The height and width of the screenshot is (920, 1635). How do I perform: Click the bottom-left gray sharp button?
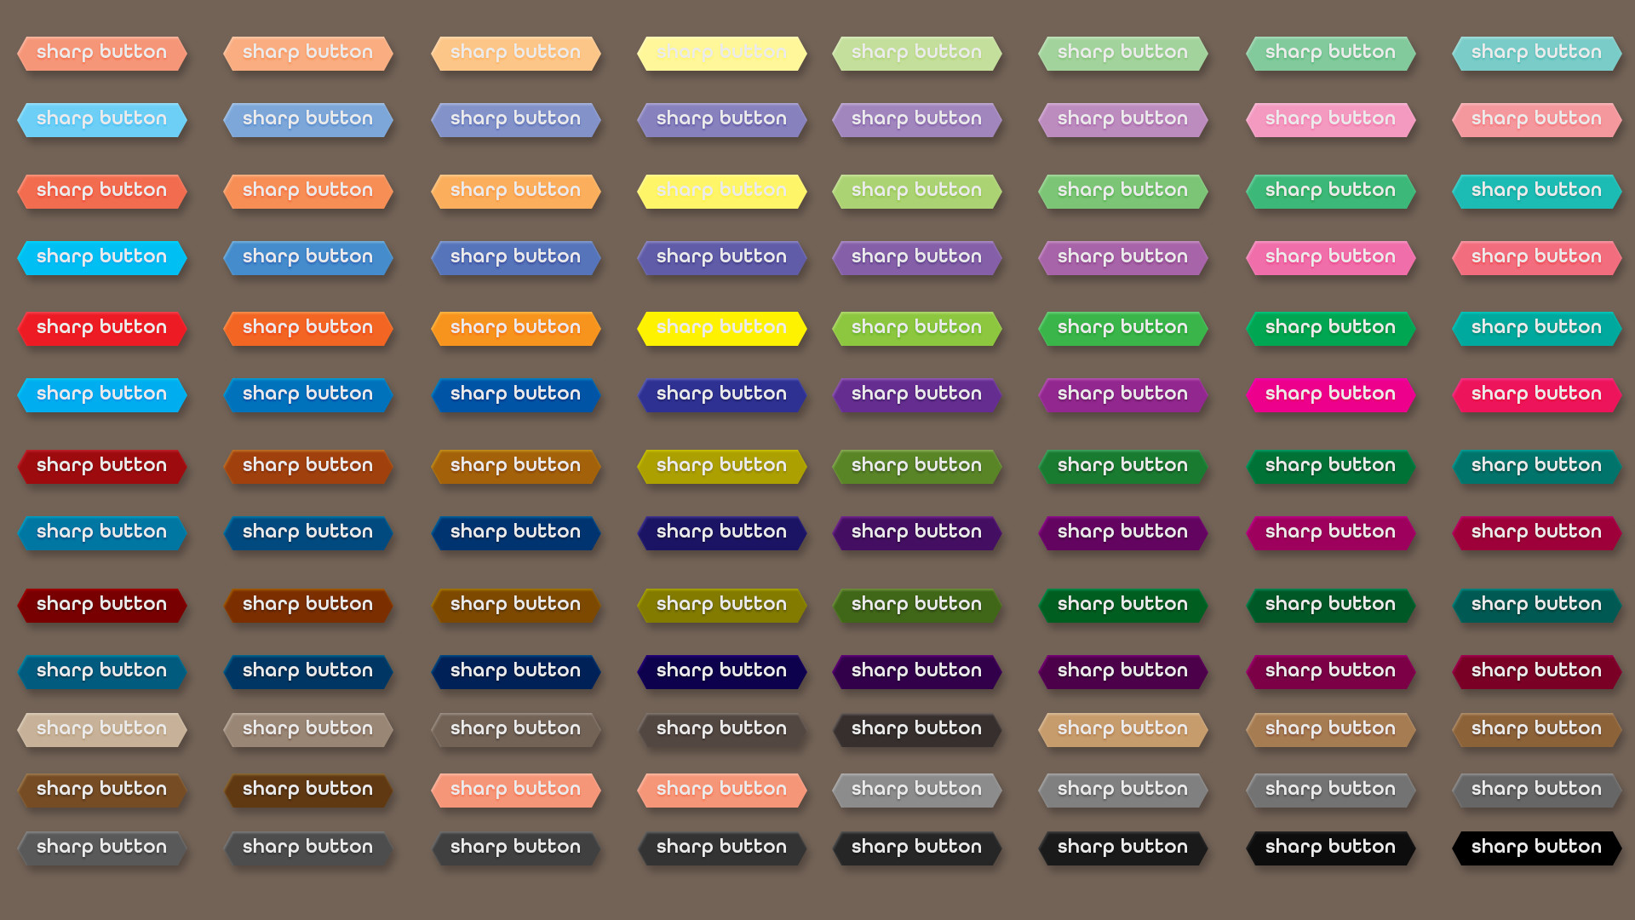[101, 848]
